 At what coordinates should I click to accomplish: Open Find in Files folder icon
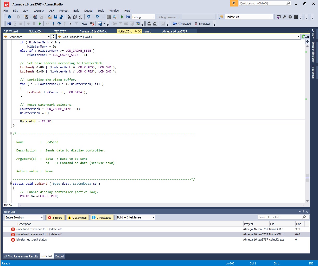coord(221,17)
